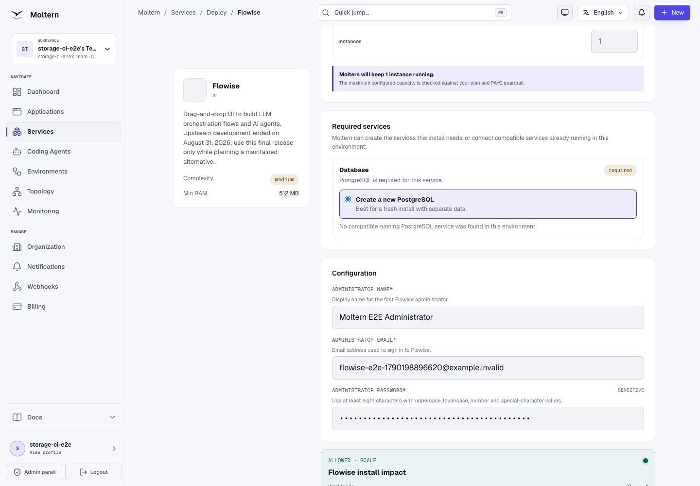
Task: Focus the Quick jump search field
Action: [x=414, y=13]
